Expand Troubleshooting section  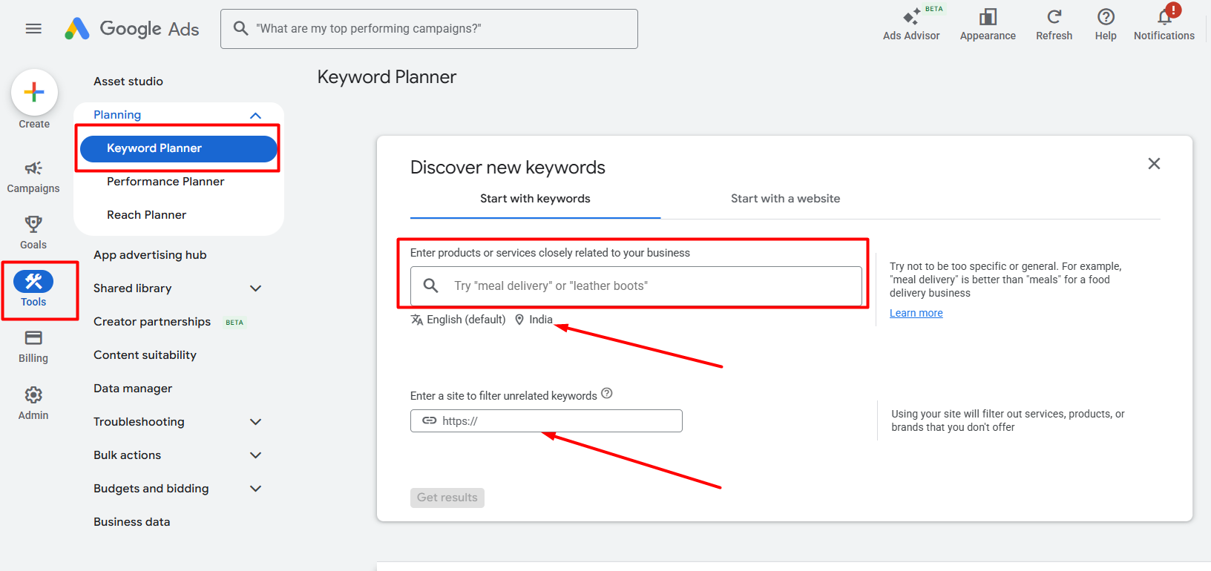pos(255,422)
